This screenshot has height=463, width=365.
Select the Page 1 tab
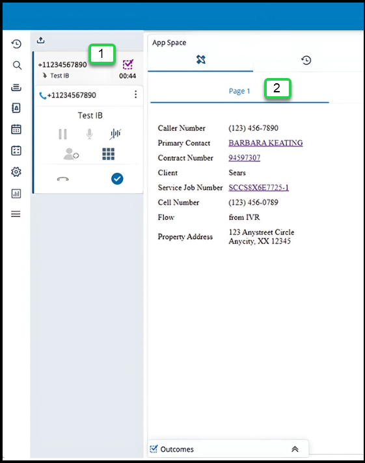point(239,91)
